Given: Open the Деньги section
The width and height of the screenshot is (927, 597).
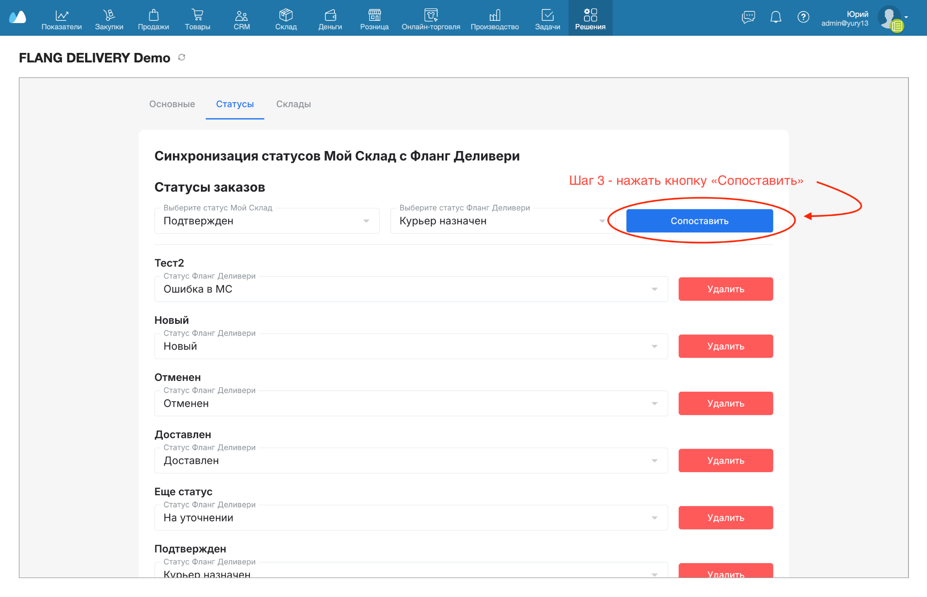Looking at the screenshot, I should click(x=330, y=20).
